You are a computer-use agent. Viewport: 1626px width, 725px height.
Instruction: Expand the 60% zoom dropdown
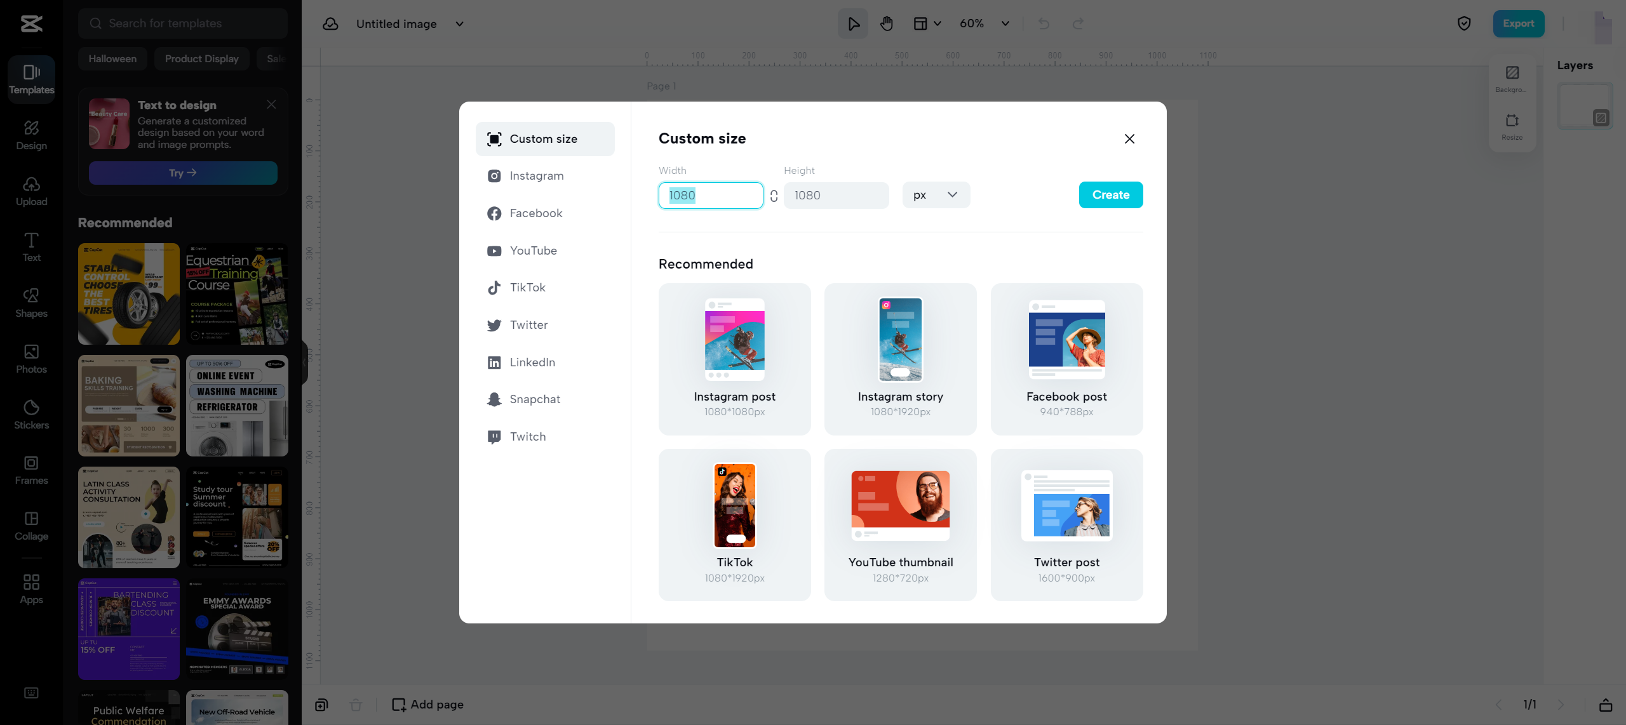click(x=1005, y=23)
